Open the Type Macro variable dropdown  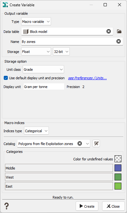click(36, 22)
